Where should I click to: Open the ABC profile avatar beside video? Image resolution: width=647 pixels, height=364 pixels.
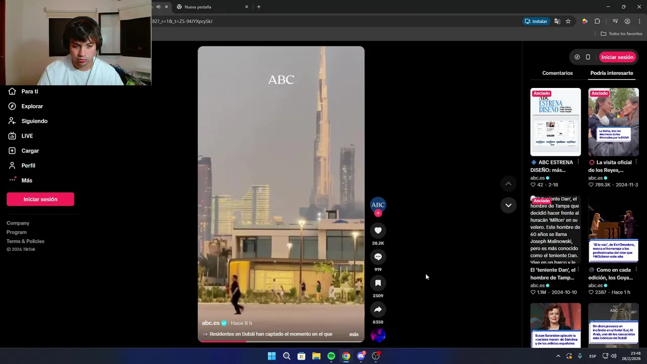point(378,204)
